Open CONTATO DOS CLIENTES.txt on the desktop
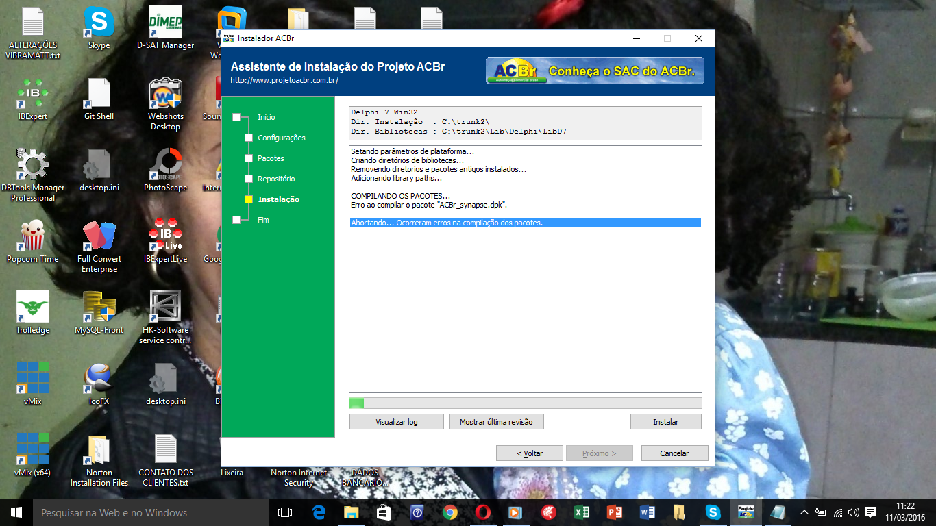Screen dimensions: 936x526 pyautogui.click(x=165, y=460)
